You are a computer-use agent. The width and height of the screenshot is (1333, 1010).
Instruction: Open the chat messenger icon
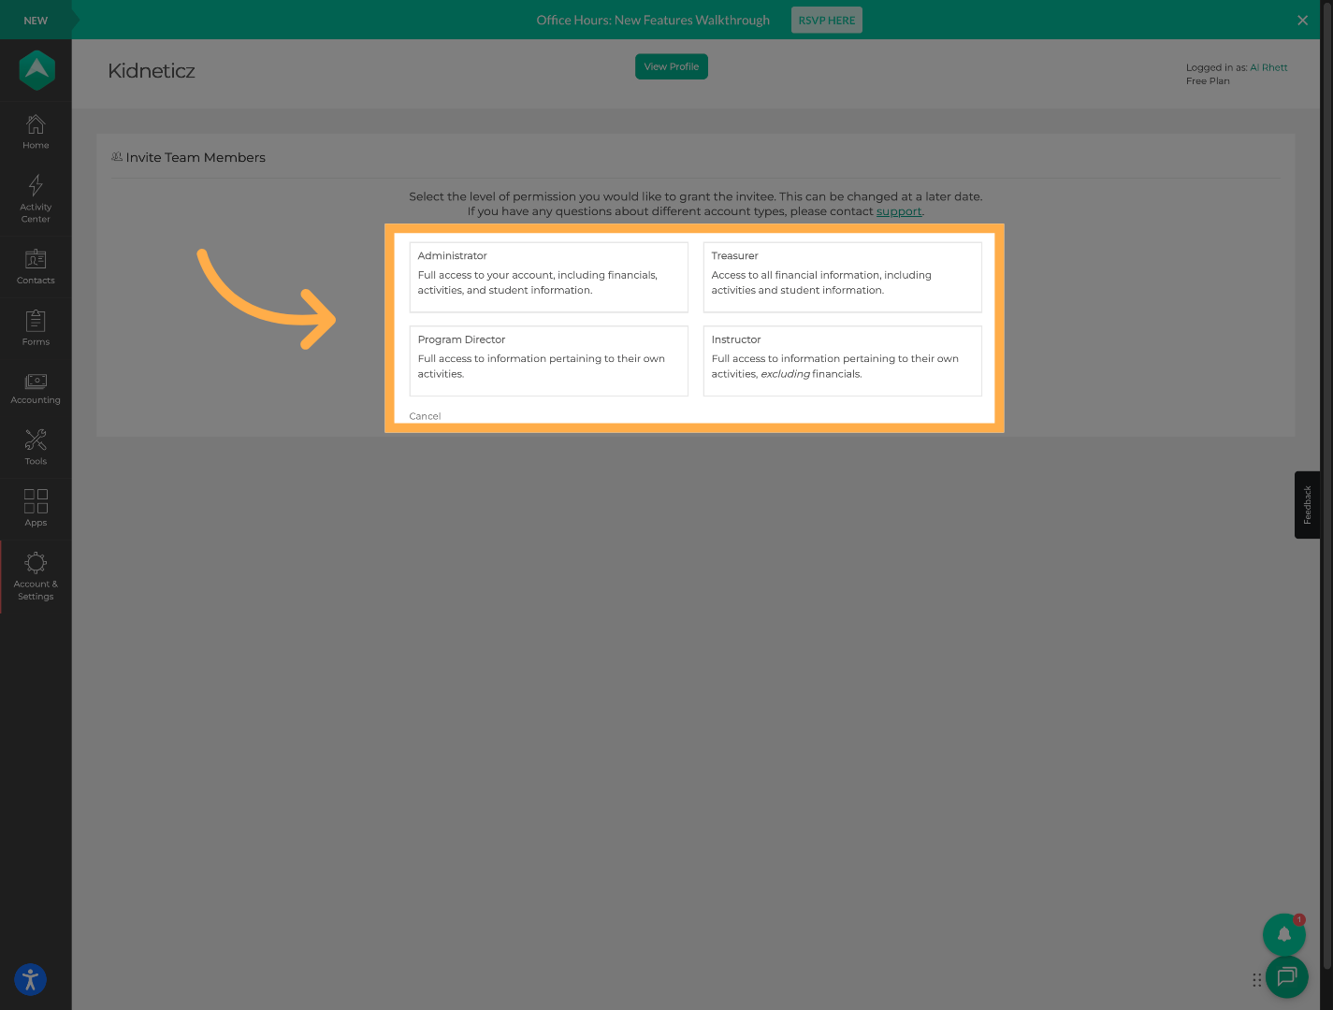tap(1287, 977)
